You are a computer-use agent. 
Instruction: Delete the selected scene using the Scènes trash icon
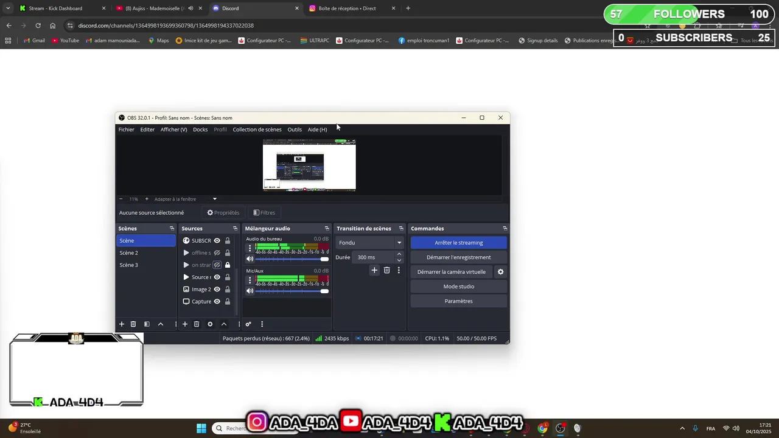point(133,324)
